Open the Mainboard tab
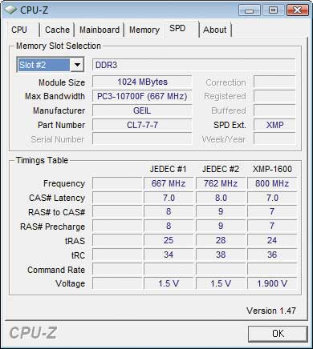Image resolution: width=313 pixels, height=349 pixels. (x=100, y=30)
